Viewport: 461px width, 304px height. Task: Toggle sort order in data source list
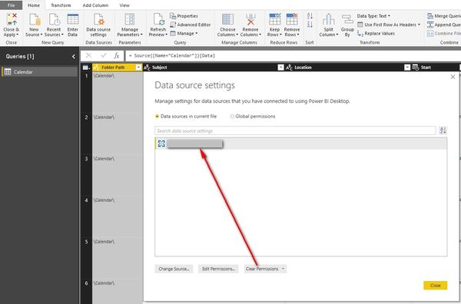pyautogui.click(x=443, y=131)
